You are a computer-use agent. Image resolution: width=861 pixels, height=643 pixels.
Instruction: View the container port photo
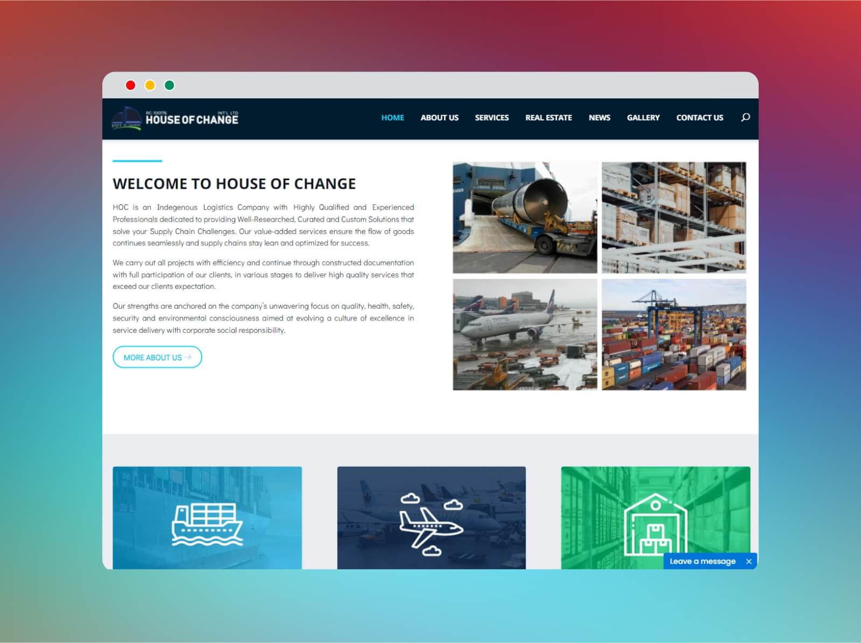[x=674, y=334]
